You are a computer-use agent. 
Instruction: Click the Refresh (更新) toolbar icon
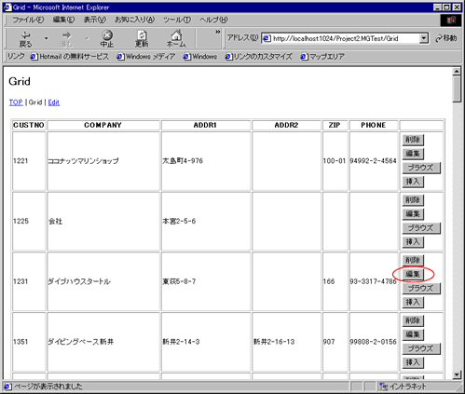click(142, 39)
